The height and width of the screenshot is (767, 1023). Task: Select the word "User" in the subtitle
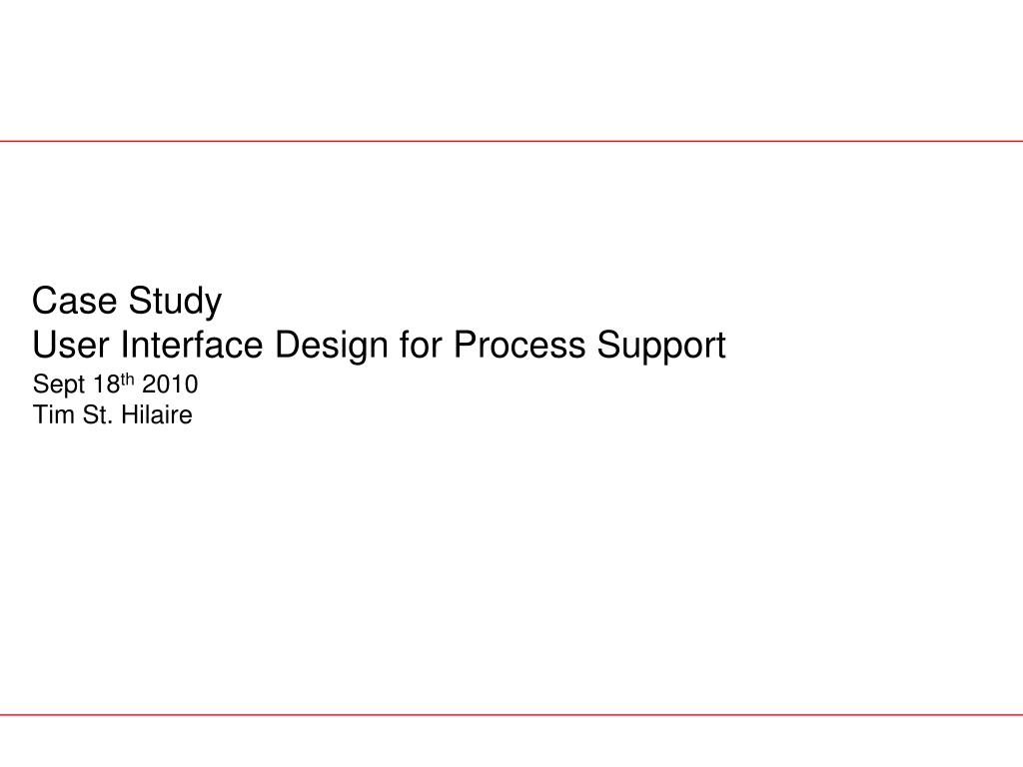point(71,345)
